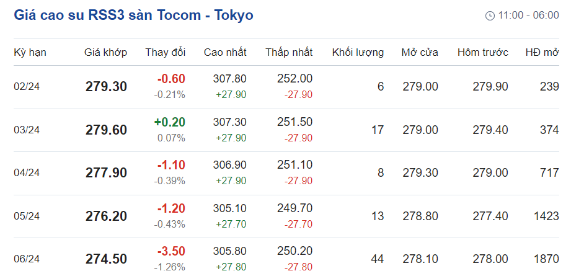Select the Cao nhất column header
Image resolution: width=571 pixels, height=276 pixels.
point(225,52)
